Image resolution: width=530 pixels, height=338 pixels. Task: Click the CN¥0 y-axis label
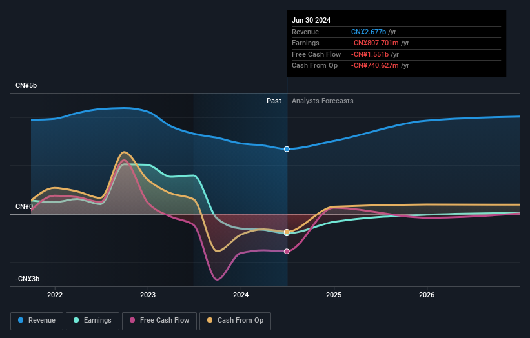coord(24,206)
